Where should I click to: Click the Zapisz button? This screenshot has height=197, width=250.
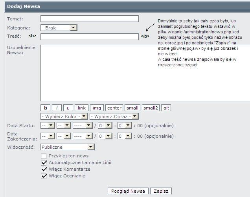tap(161, 191)
